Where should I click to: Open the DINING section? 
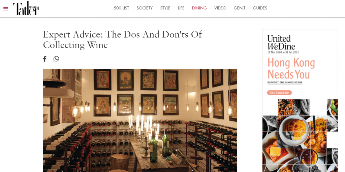199,8
